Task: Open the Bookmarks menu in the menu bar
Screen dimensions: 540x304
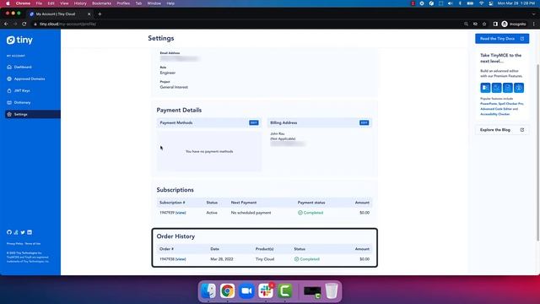Action: [101, 3]
